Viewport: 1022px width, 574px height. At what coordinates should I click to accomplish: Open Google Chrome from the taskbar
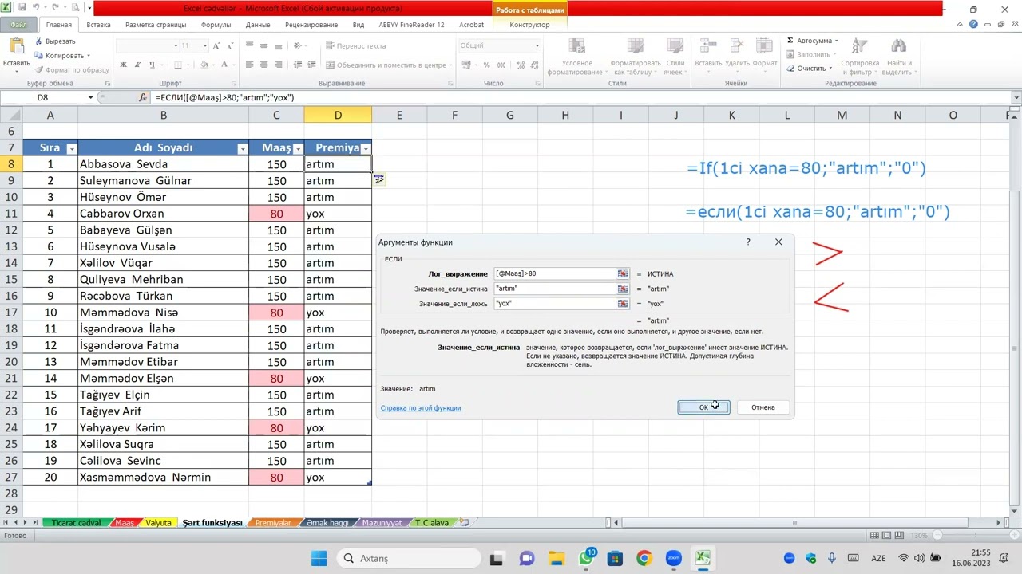pyautogui.click(x=644, y=558)
